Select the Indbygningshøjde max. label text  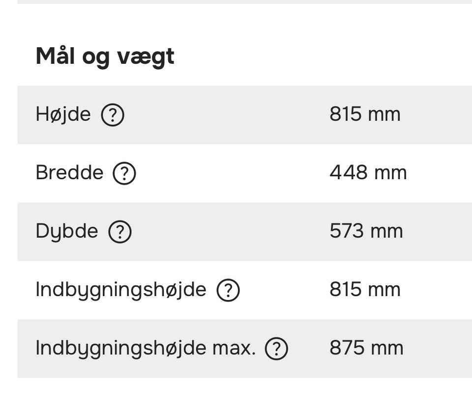[x=146, y=348]
